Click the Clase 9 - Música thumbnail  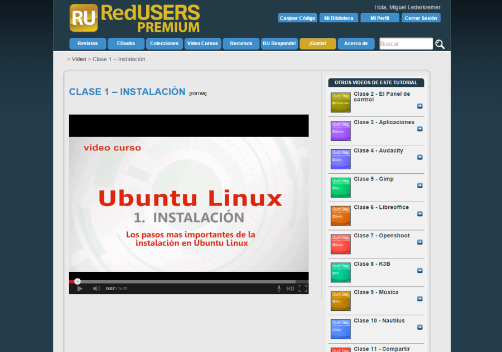click(x=340, y=300)
